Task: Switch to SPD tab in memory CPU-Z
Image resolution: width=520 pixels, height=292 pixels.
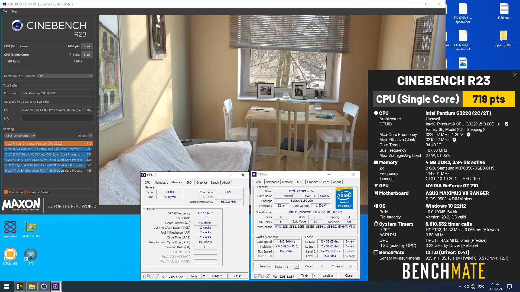Action: tap(189, 182)
